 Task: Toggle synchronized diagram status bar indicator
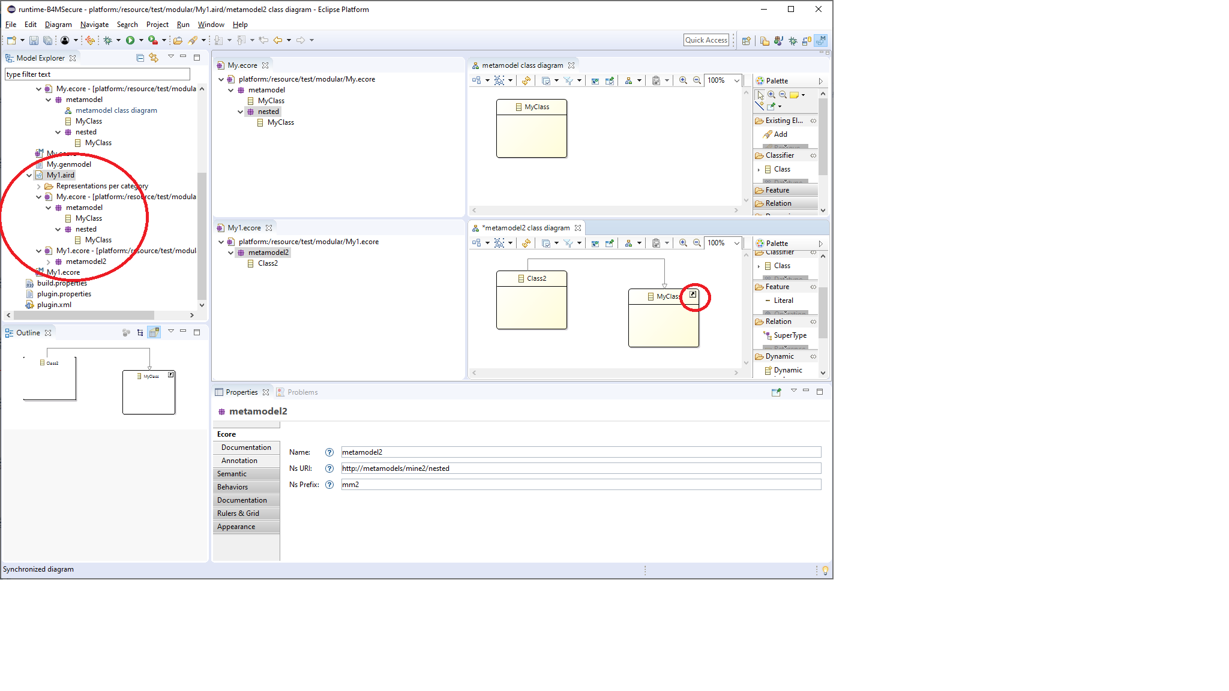38,568
